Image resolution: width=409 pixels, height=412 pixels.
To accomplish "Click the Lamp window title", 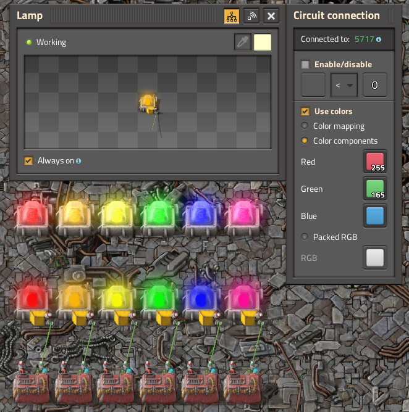I will click(x=30, y=16).
